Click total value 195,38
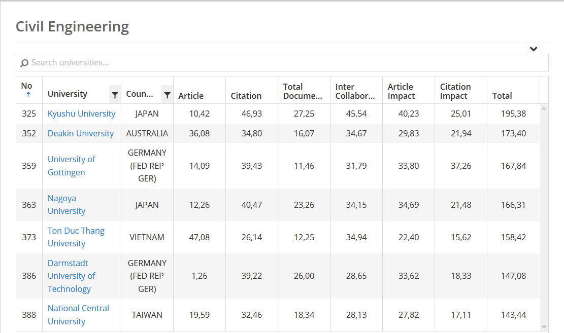 [513, 114]
